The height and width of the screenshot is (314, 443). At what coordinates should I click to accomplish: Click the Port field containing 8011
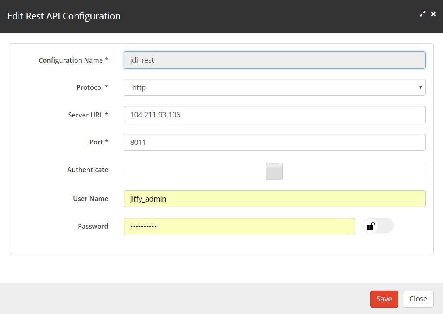tap(274, 142)
